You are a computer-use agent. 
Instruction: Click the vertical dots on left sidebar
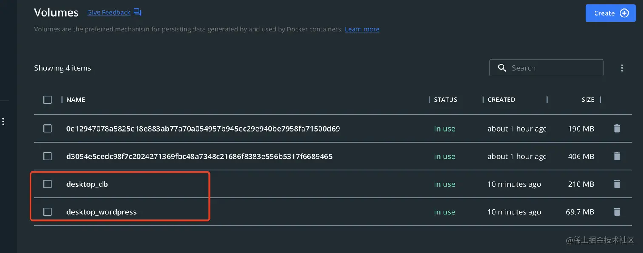coord(3,122)
